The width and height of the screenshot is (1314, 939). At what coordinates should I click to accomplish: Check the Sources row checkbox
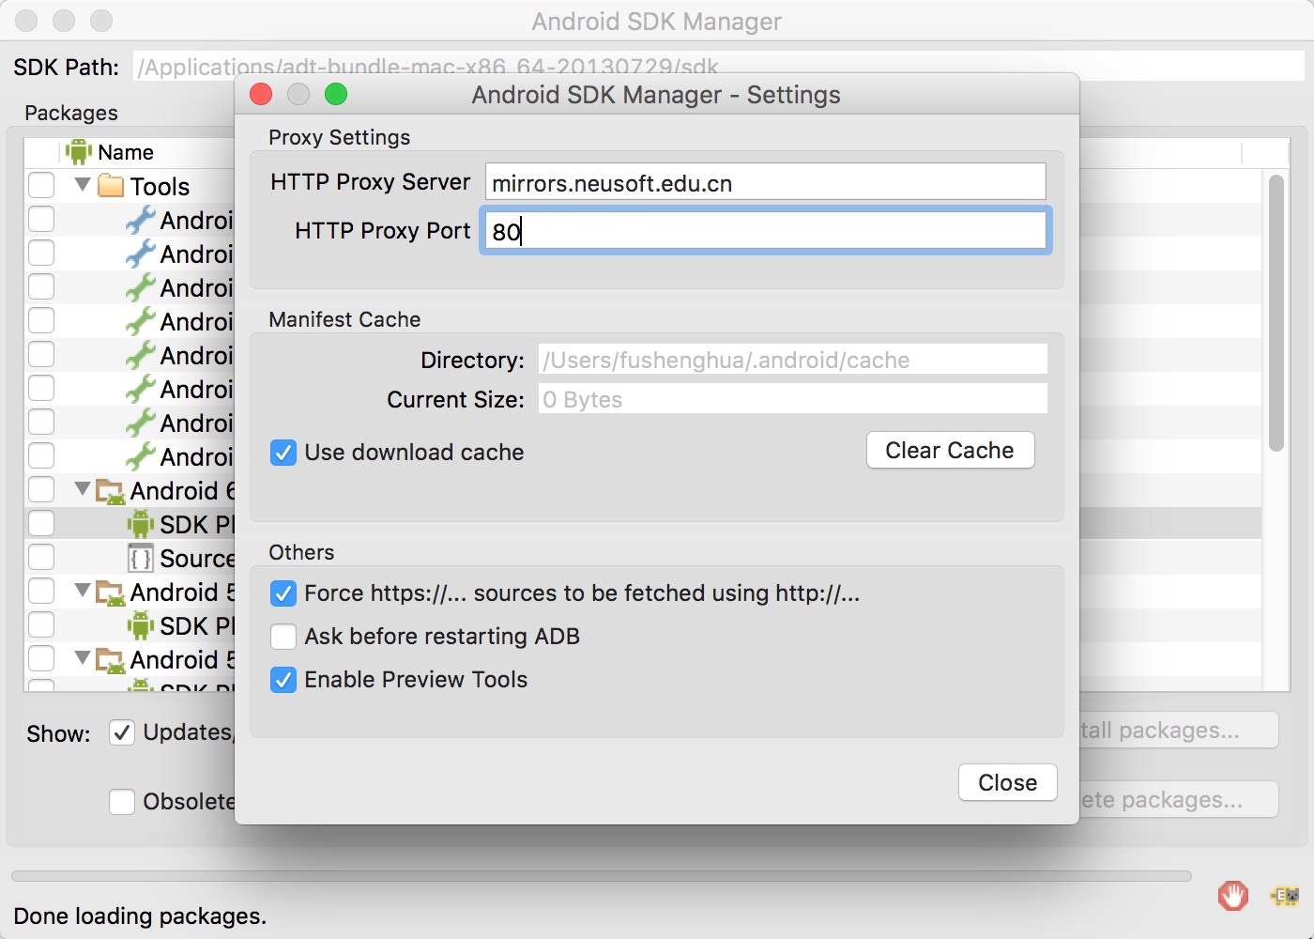41,557
